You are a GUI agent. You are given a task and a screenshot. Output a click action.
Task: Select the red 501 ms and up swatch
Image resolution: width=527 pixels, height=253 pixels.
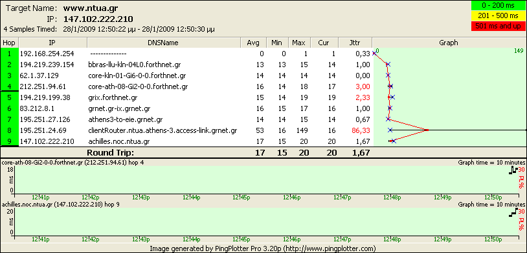(x=498, y=26)
